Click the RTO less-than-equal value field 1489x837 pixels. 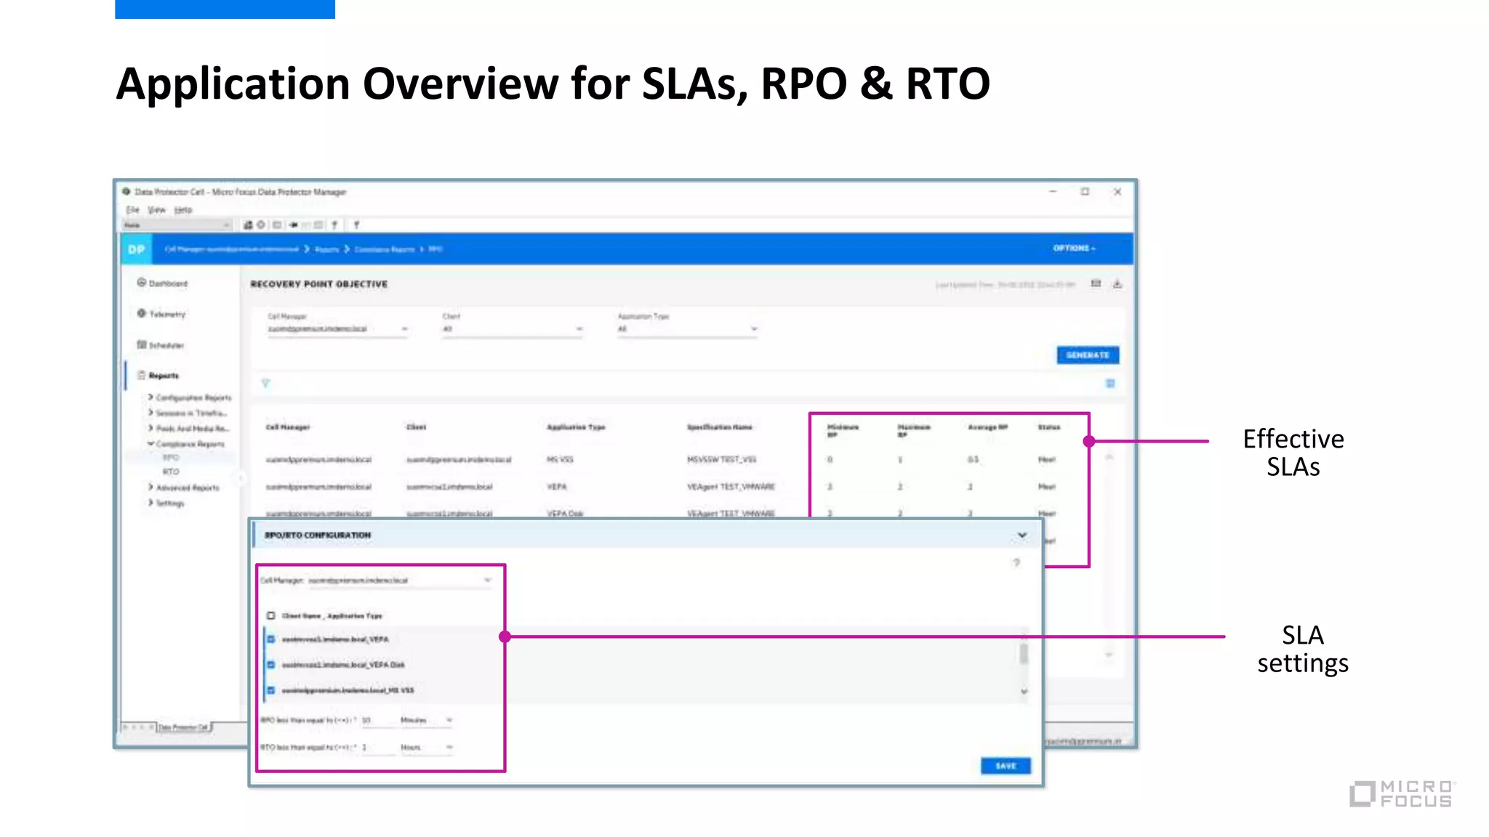pos(377,747)
